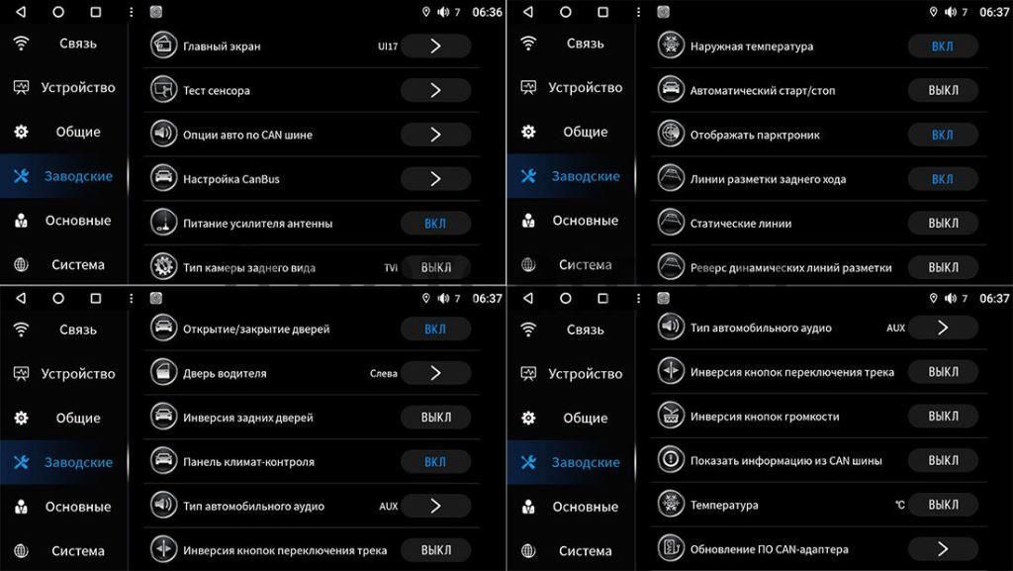Screen dimensions: 1013x571
Task: Click the door icon next to Дверь водителя
Action: tap(163, 373)
